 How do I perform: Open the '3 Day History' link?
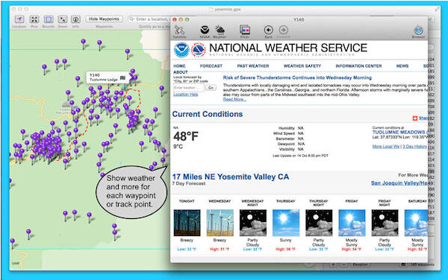point(415,147)
